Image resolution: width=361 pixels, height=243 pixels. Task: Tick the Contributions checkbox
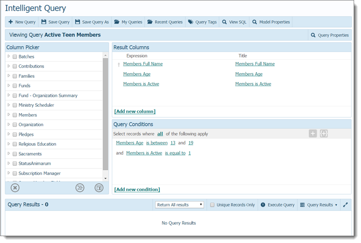tap(15, 67)
